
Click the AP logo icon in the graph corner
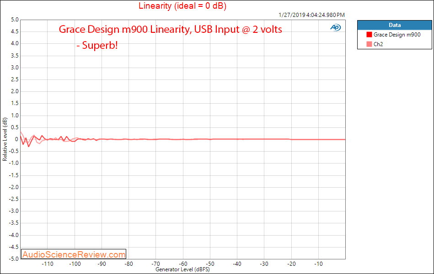pyautogui.click(x=336, y=27)
